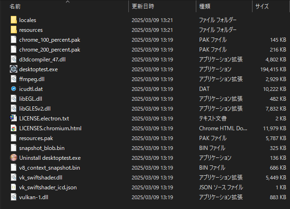Click the 482 KB size value

click(278, 99)
